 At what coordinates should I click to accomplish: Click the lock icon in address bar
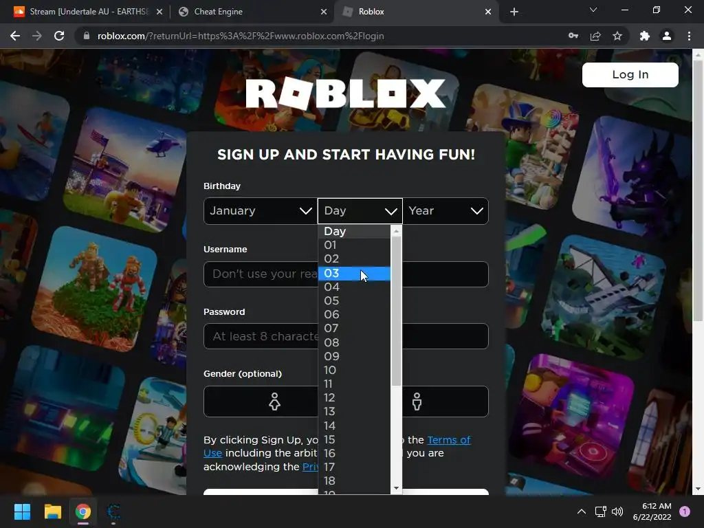87,36
